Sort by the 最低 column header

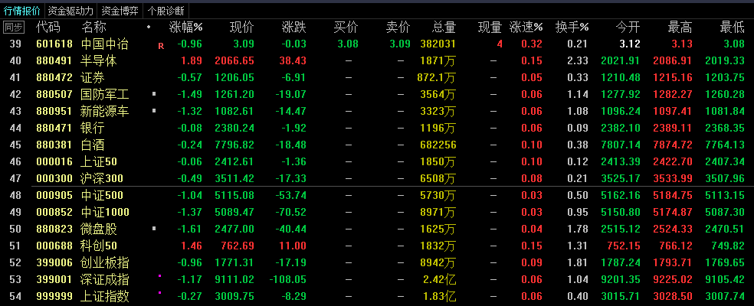[732, 28]
